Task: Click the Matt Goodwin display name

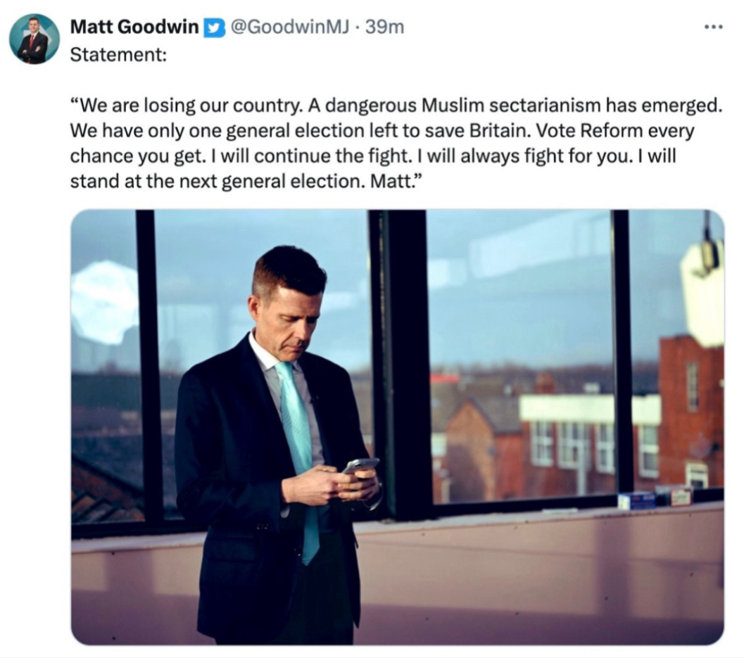Action: (x=134, y=27)
